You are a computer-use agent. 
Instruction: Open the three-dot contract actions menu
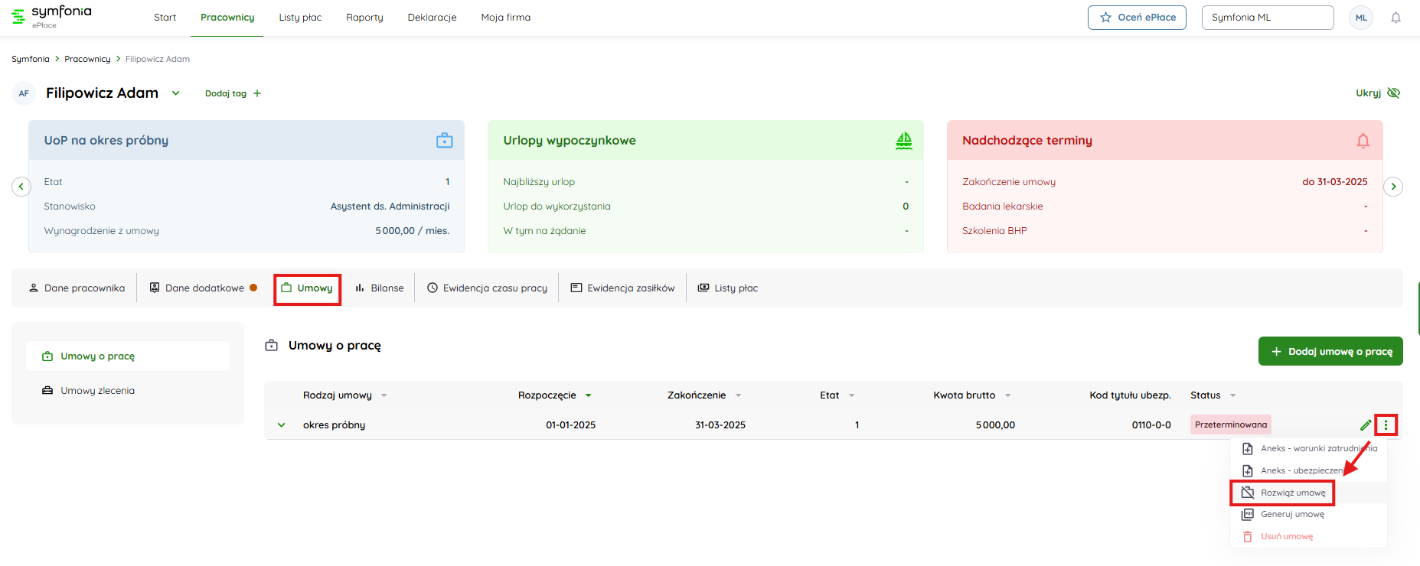pyautogui.click(x=1386, y=425)
